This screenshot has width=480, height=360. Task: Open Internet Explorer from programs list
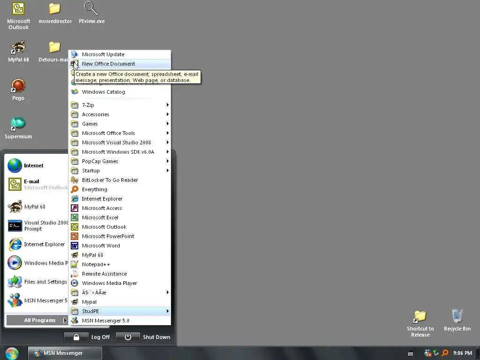click(120, 199)
